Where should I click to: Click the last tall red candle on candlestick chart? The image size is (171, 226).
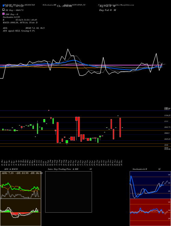tap(120, 127)
